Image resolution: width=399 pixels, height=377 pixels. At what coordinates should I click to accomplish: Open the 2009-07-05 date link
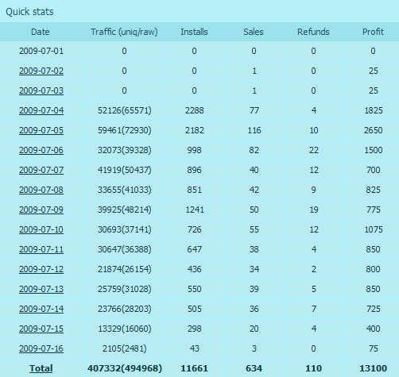41,130
